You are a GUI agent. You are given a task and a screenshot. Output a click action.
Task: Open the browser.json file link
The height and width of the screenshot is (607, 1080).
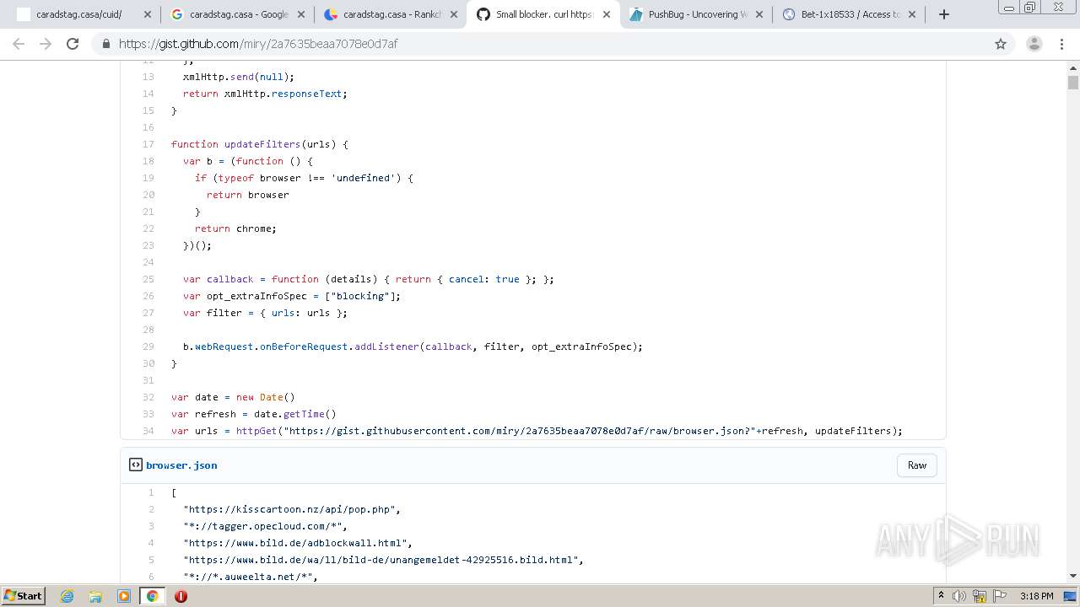[181, 465]
